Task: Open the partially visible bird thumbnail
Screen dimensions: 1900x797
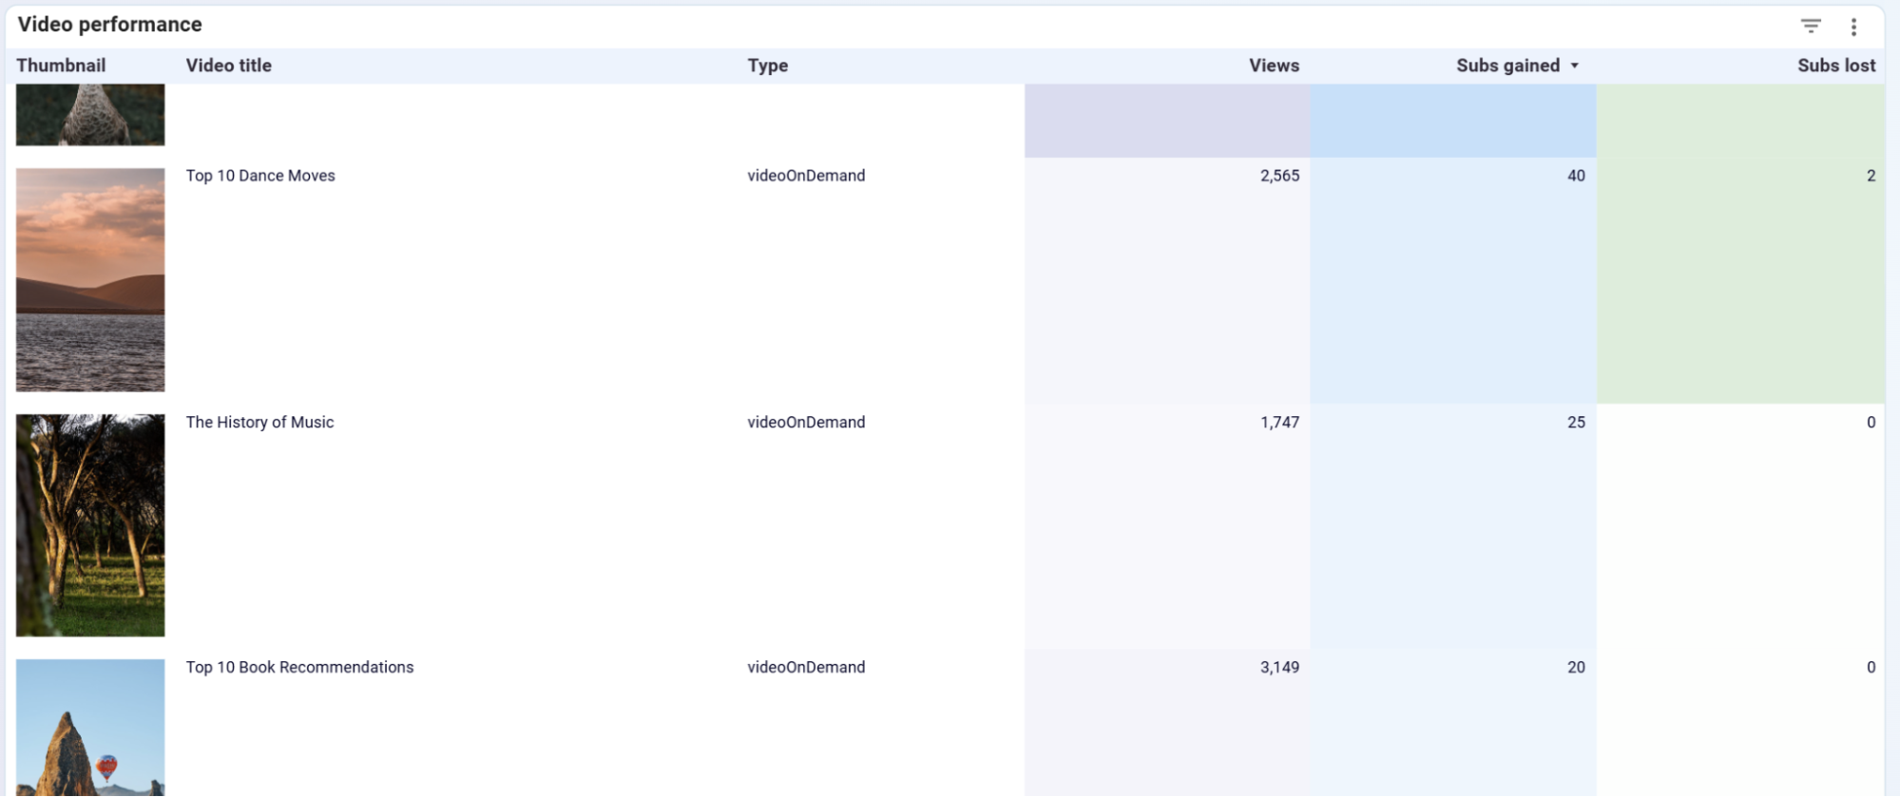Action: click(90, 115)
